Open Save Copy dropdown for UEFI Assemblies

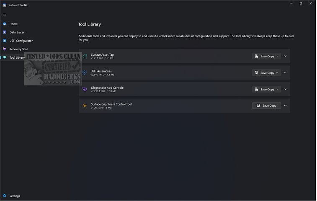[x=277, y=72]
